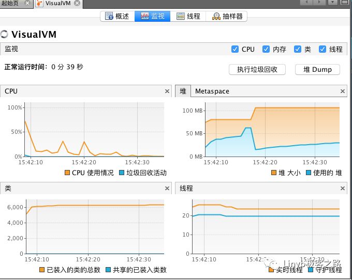Click the VisualVM heading text
352x280 pixels.
(x=34, y=35)
